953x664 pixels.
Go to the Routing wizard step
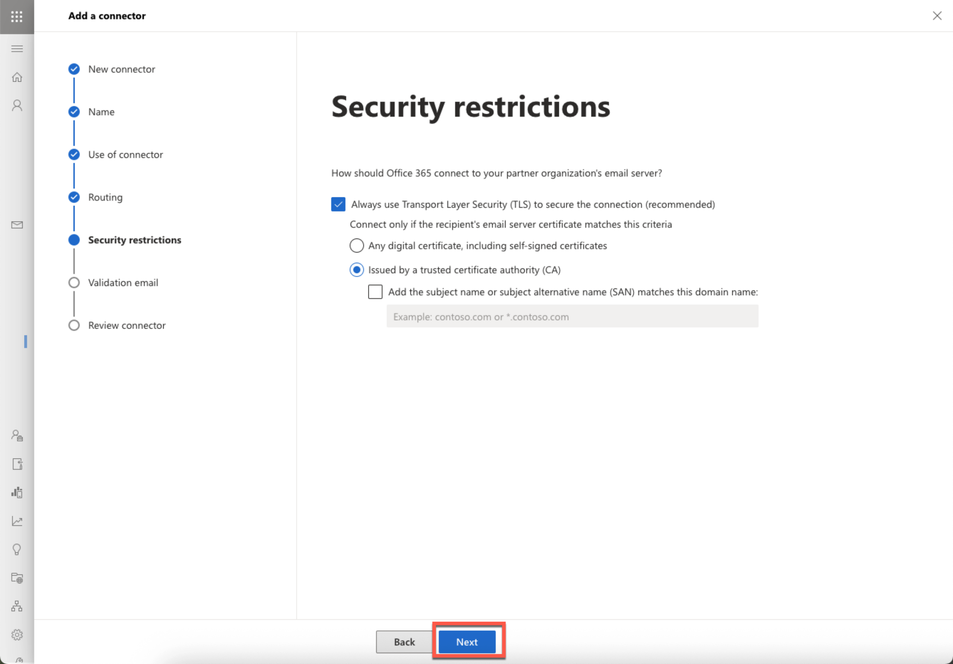(105, 197)
